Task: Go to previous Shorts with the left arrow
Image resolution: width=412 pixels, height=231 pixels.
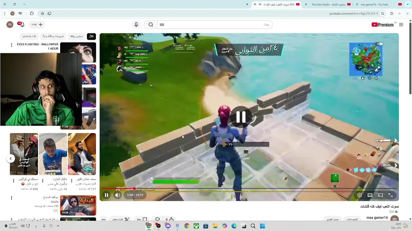Action: (11, 158)
